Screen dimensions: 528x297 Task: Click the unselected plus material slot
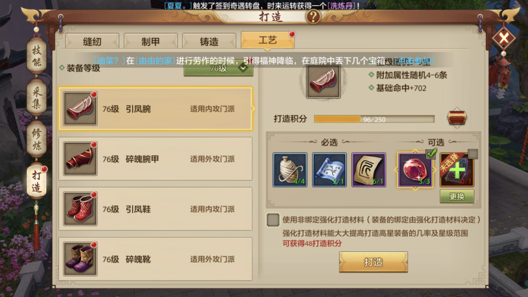[x=457, y=170]
